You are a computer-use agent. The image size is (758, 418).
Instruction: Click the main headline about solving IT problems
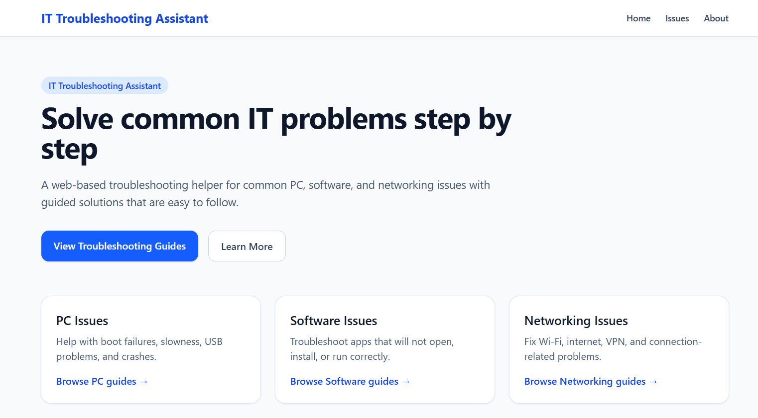[276, 134]
